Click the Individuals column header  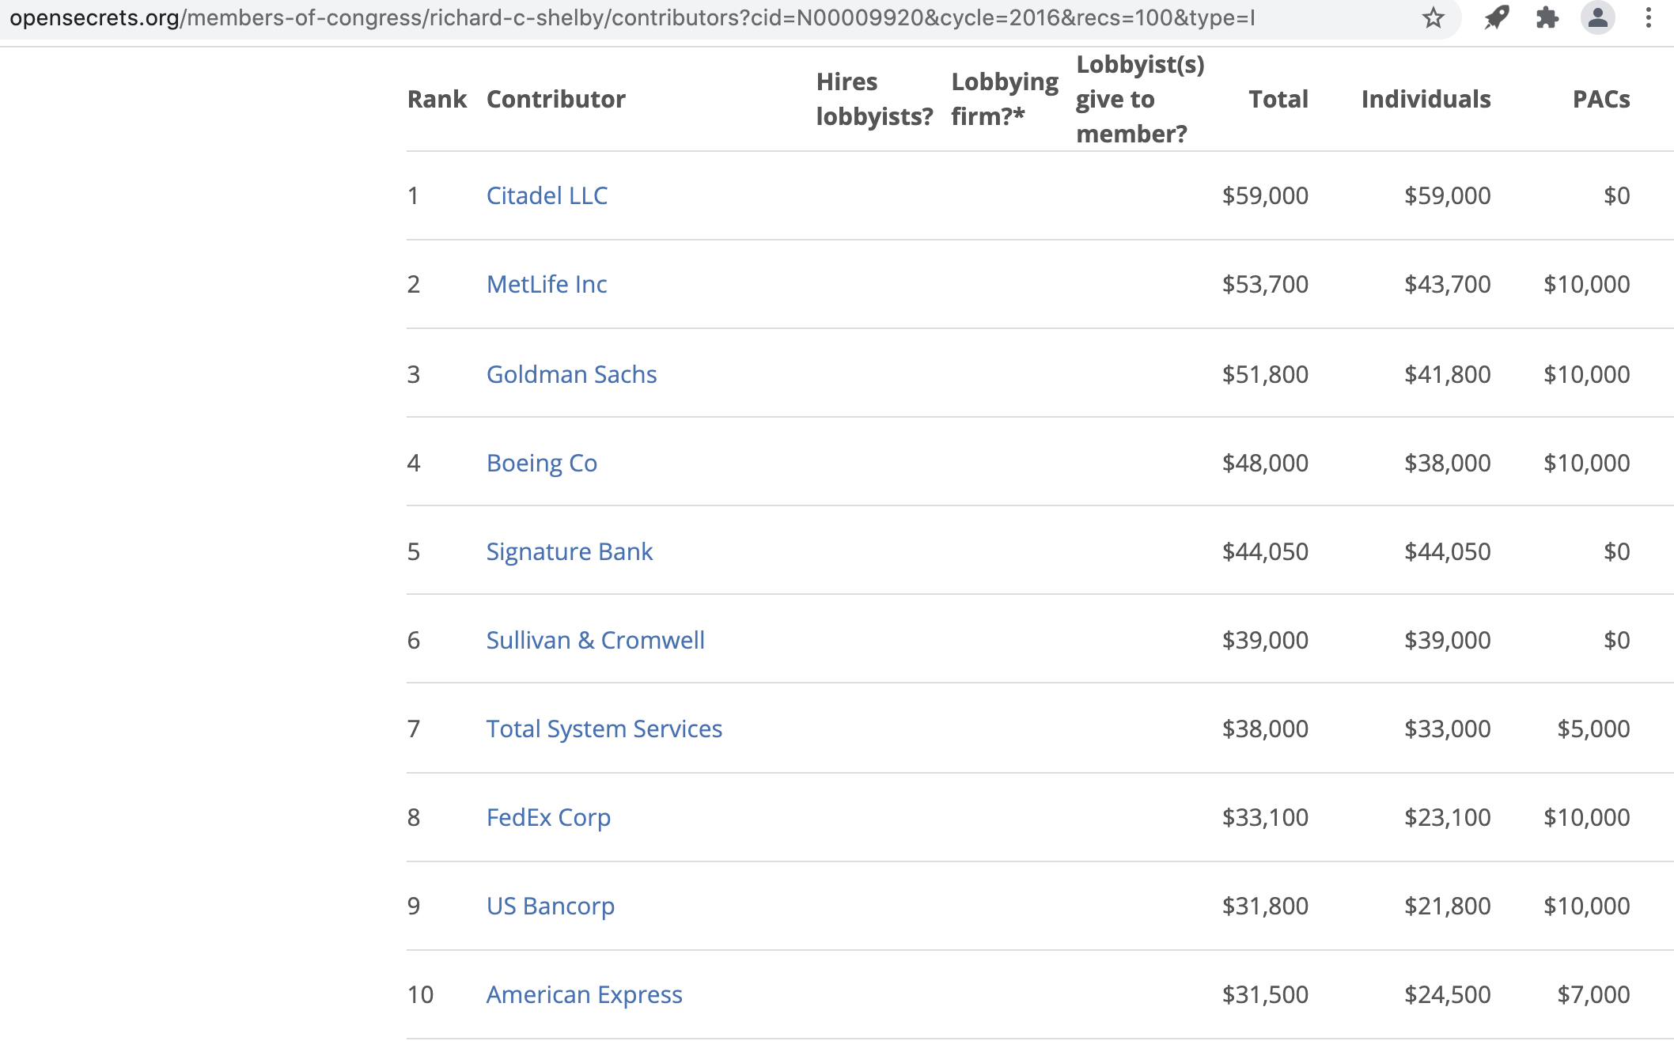tap(1426, 99)
